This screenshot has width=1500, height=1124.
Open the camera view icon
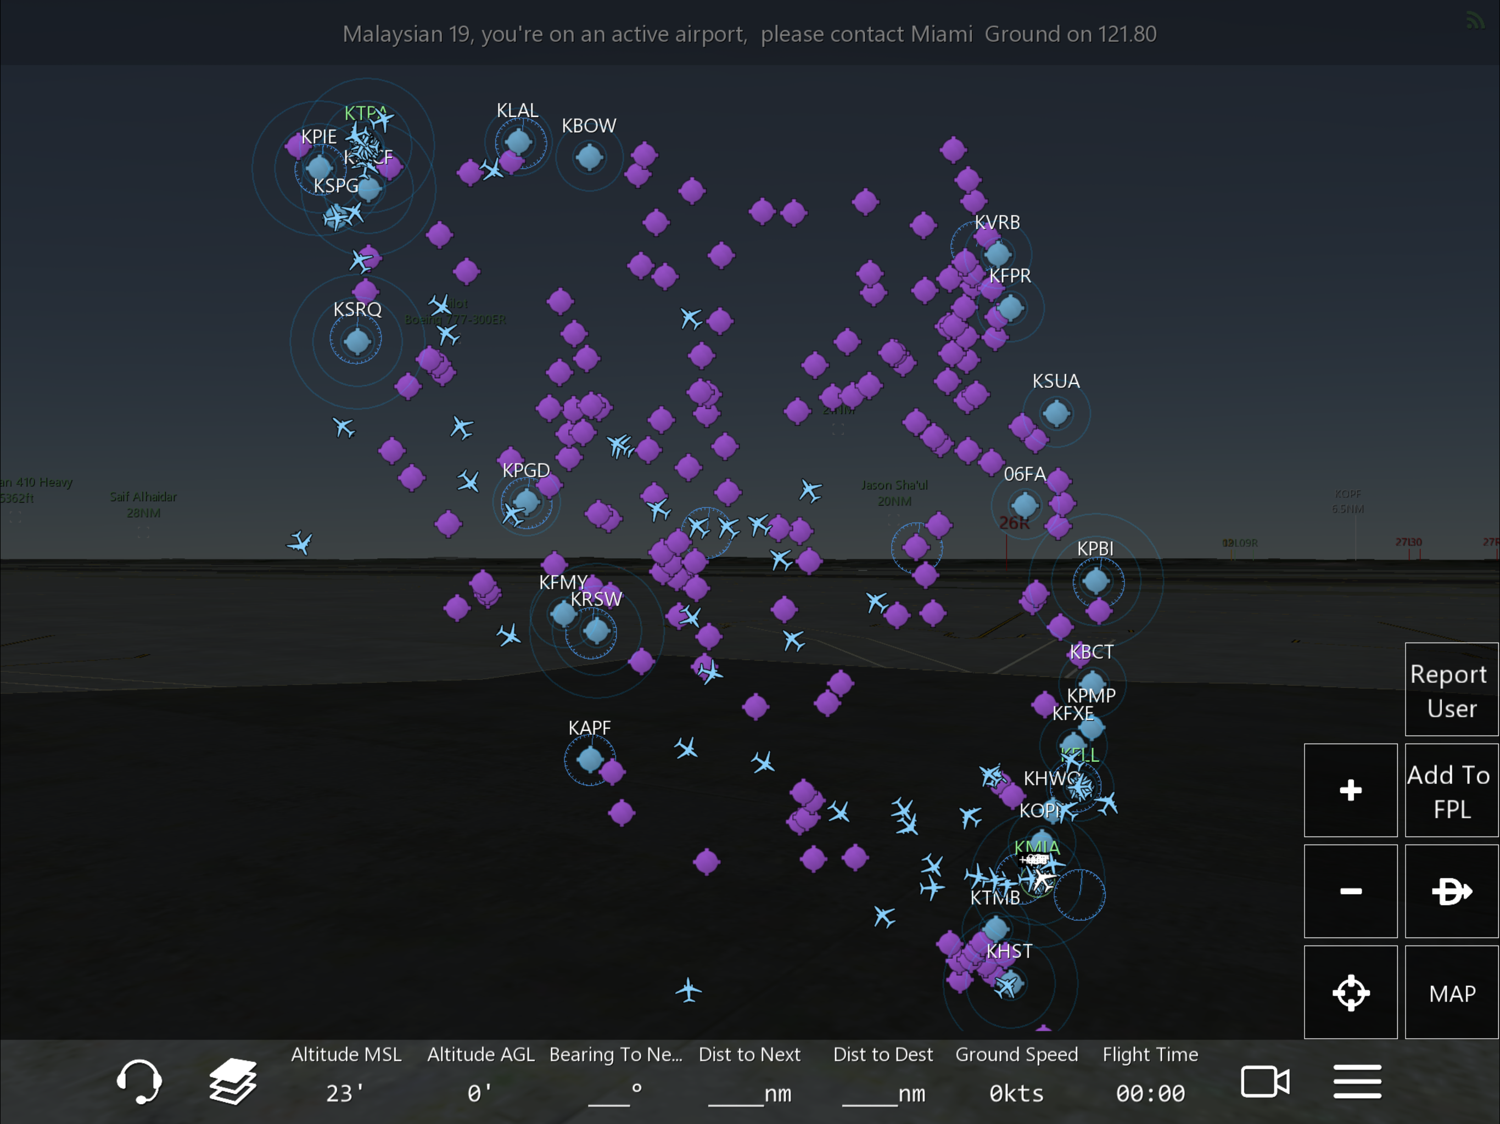pos(1264,1081)
